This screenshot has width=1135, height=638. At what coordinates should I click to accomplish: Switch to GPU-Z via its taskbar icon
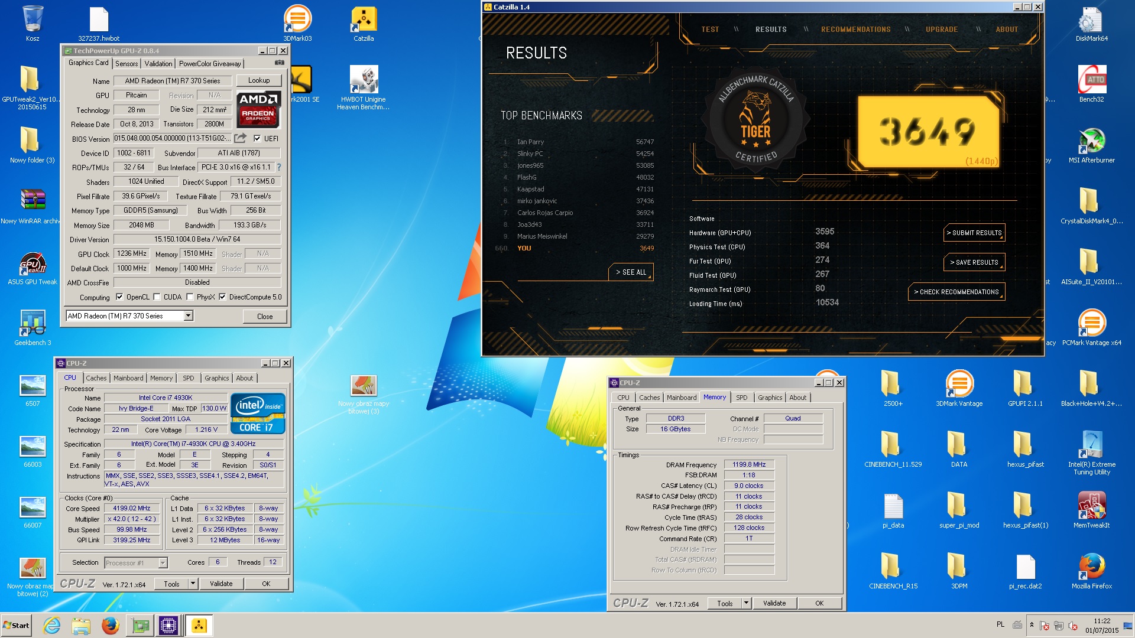140,625
